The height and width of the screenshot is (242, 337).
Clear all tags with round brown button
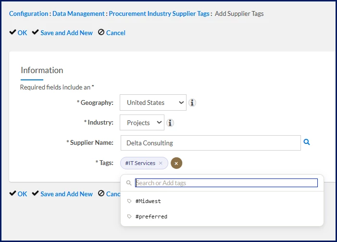tap(176, 163)
